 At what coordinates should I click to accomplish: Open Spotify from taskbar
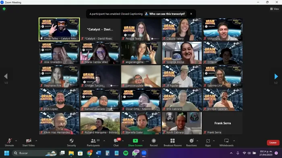tap(126, 153)
